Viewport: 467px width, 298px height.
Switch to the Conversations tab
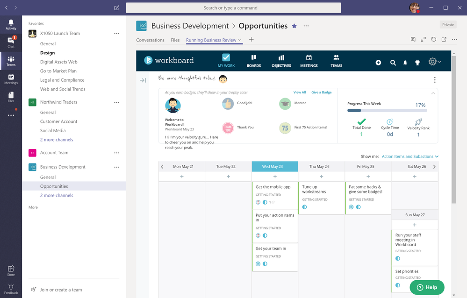pos(150,40)
